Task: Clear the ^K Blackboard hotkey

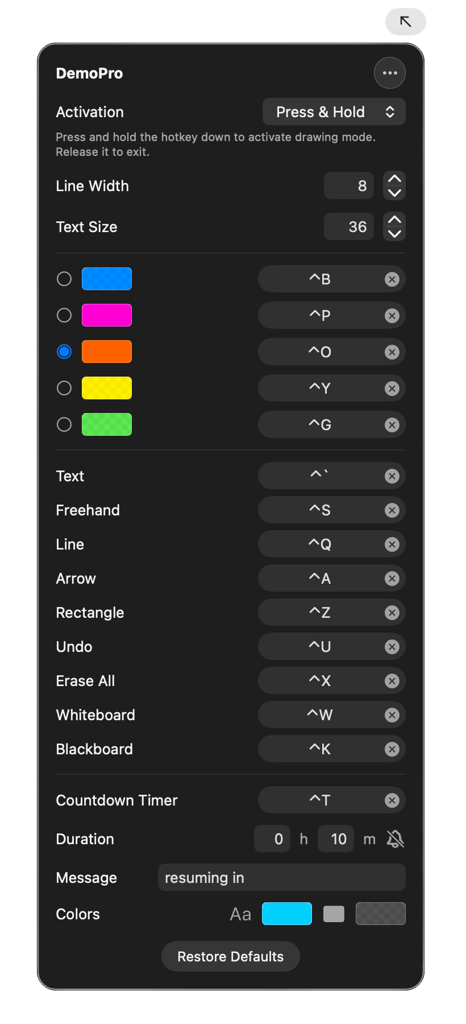Action: pyautogui.click(x=392, y=749)
